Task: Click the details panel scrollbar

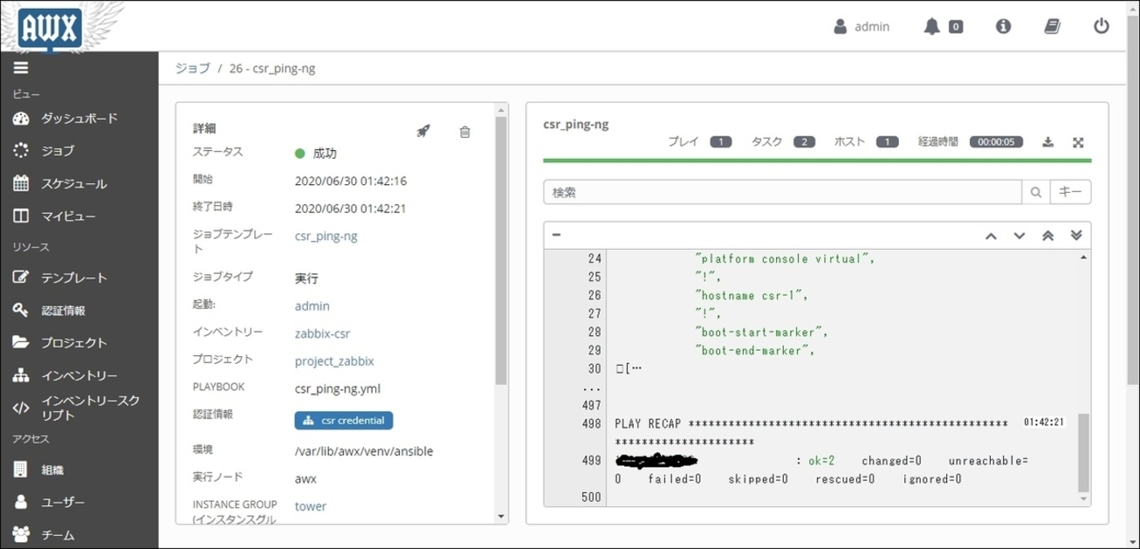Action: coord(502,250)
